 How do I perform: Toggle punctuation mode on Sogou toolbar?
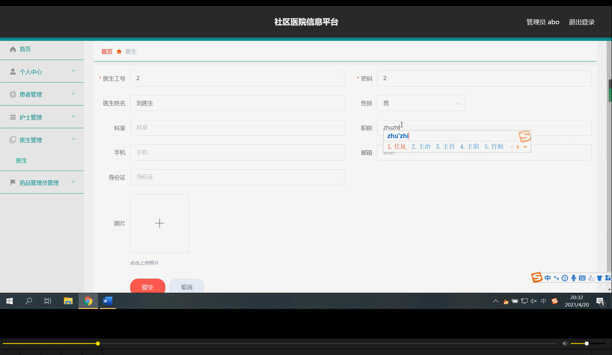(556, 278)
